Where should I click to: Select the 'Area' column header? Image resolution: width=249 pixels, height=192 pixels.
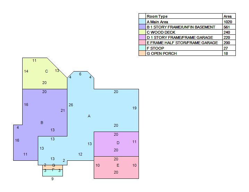[227, 16]
